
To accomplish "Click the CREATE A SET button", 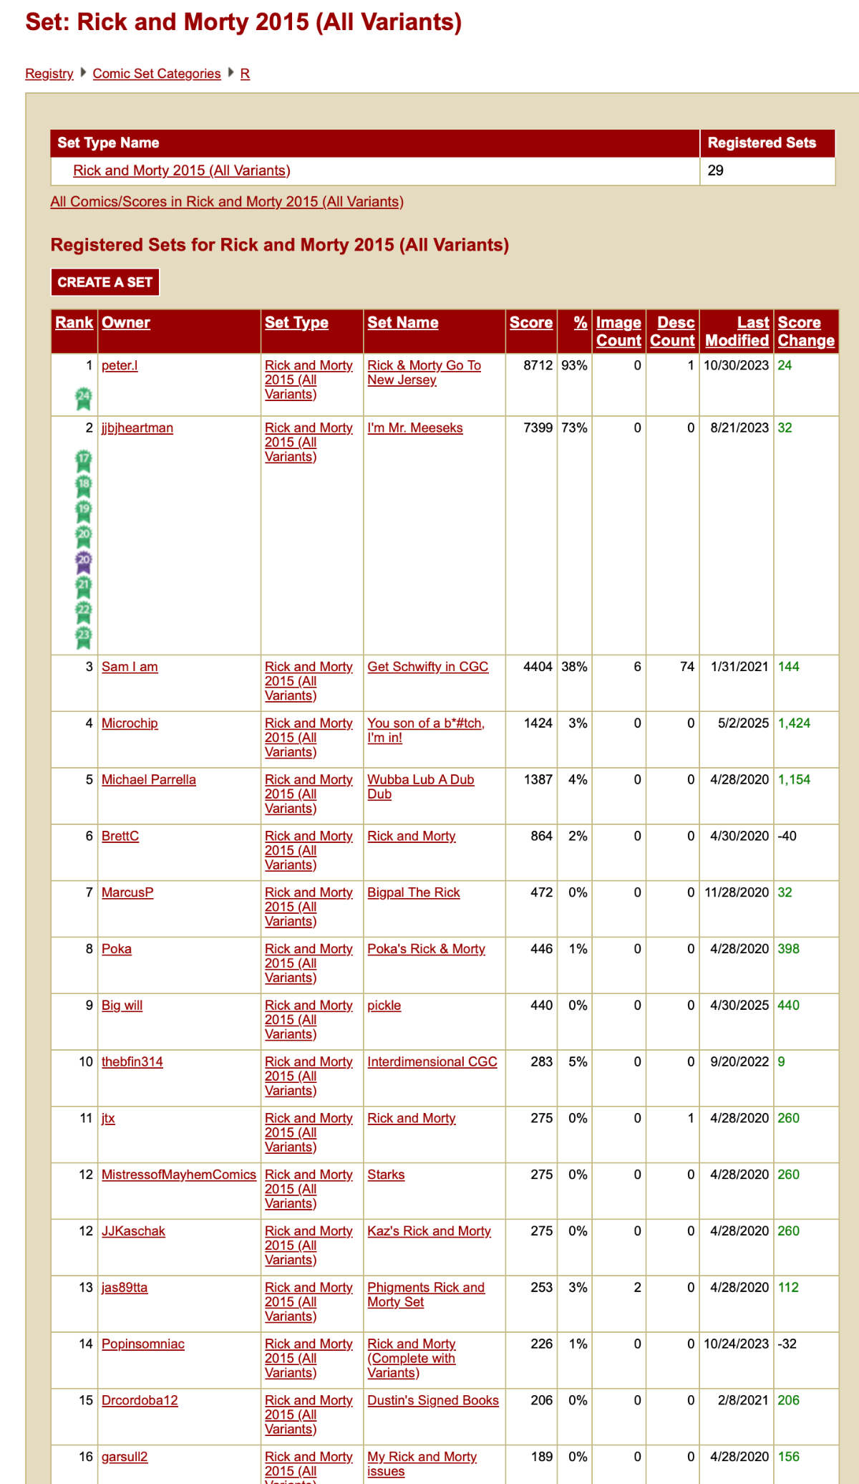I will [105, 282].
